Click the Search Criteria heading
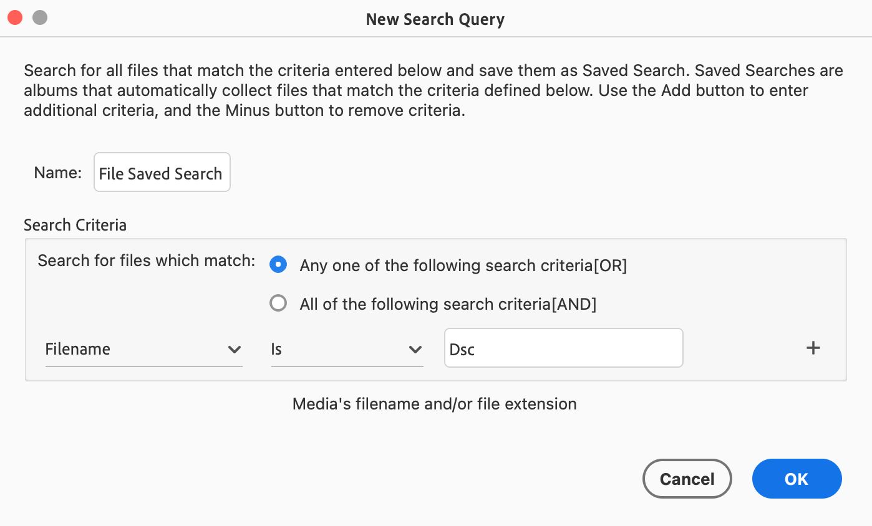The width and height of the screenshot is (872, 526). 75,225
